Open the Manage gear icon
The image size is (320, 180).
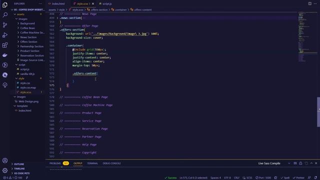[5, 170]
